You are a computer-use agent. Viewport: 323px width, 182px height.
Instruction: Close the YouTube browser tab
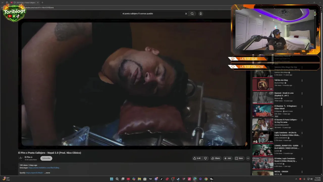coord(38,3)
